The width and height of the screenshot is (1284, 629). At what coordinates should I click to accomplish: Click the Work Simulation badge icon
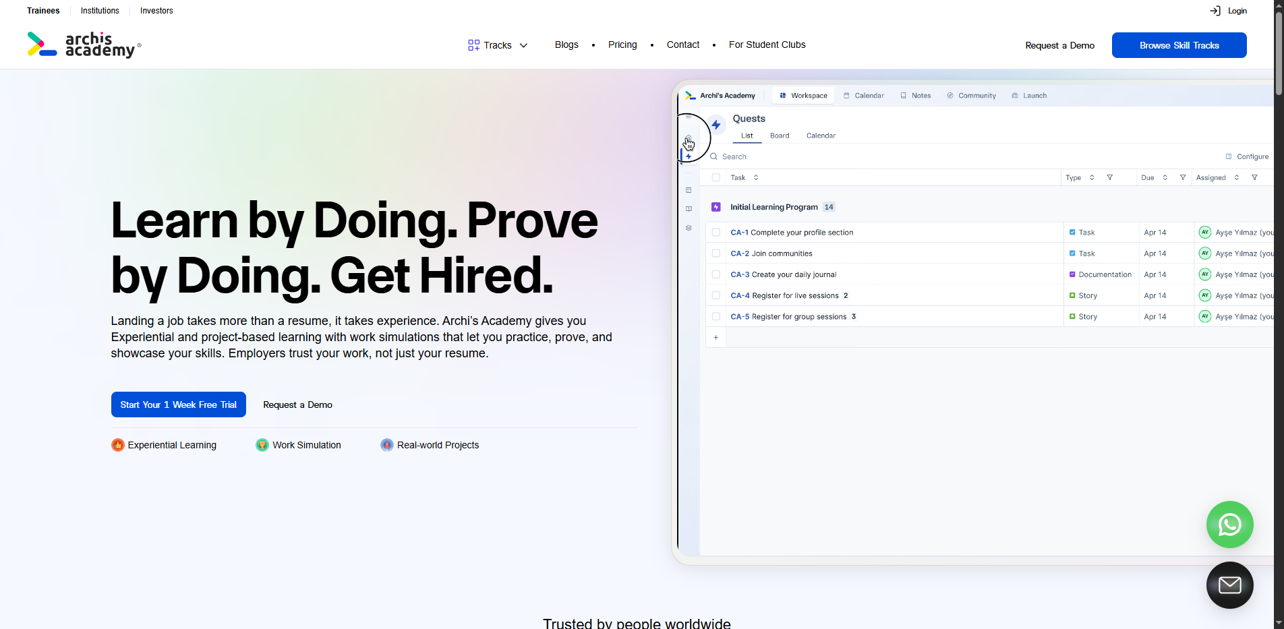[262, 445]
